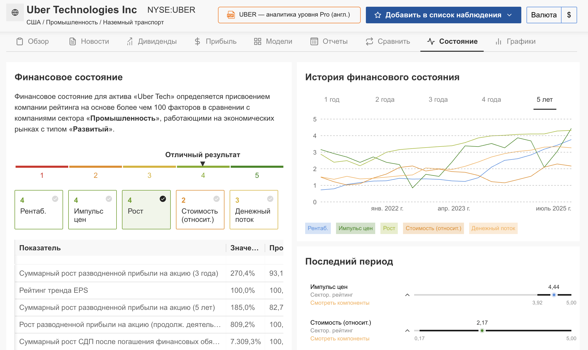Screen dimensions: 588x350
Task: Click the globe icon beside Uber Technologies
Action: coord(15,12)
